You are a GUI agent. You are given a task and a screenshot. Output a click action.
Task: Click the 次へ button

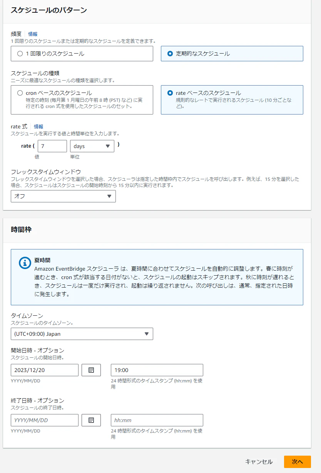click(298, 462)
